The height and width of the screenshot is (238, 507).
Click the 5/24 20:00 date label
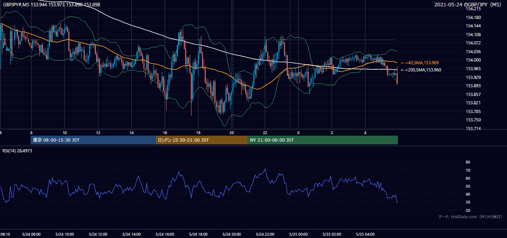(232, 234)
